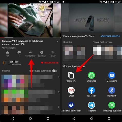
Task: Tap the left screen's Back navigation button
Action: pos(13,119)
